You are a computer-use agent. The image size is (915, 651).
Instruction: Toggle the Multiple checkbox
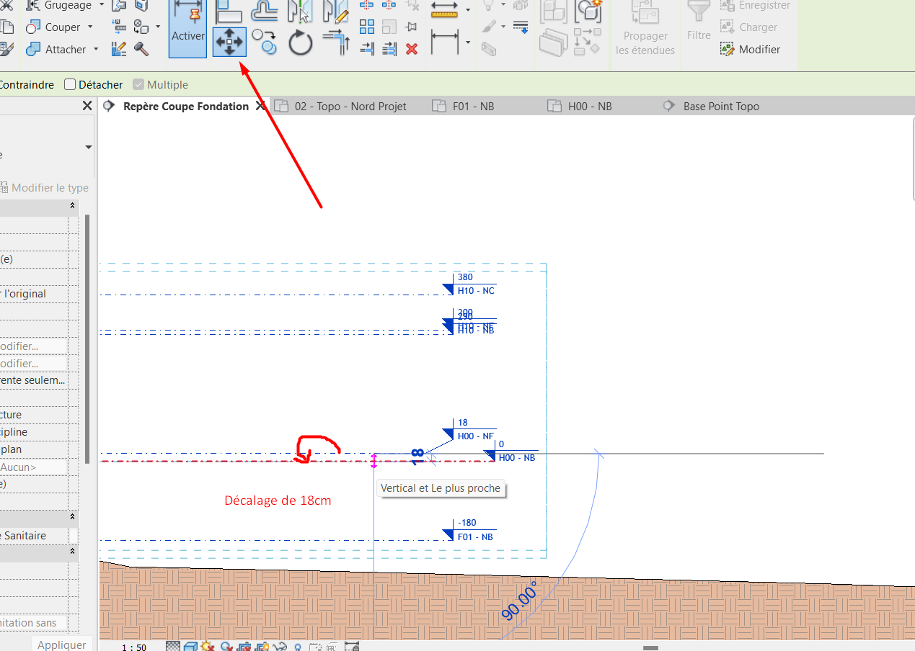point(138,84)
